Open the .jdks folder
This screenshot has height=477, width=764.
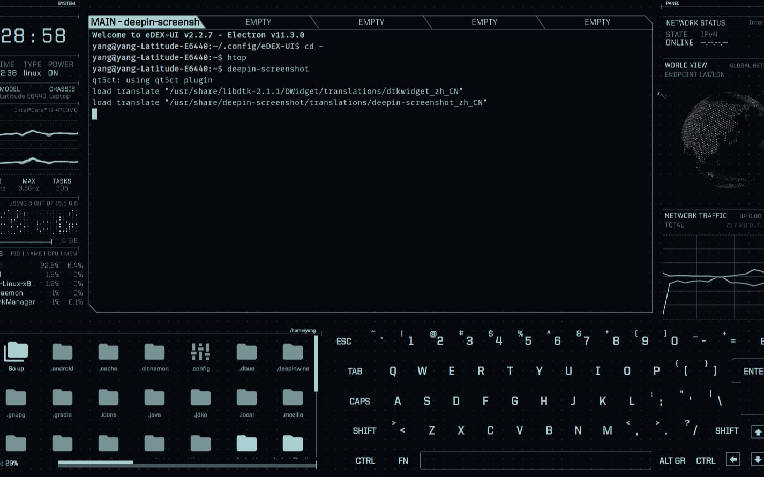click(x=200, y=403)
